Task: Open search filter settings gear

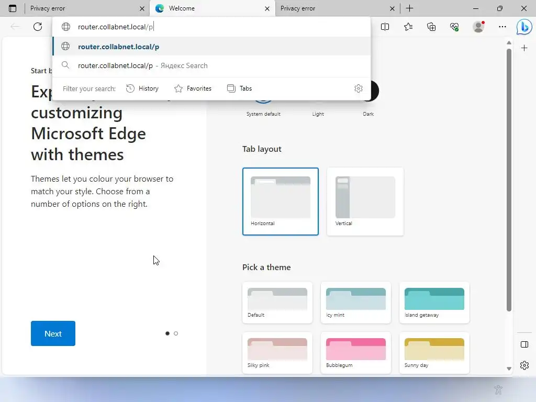Action: point(358,88)
